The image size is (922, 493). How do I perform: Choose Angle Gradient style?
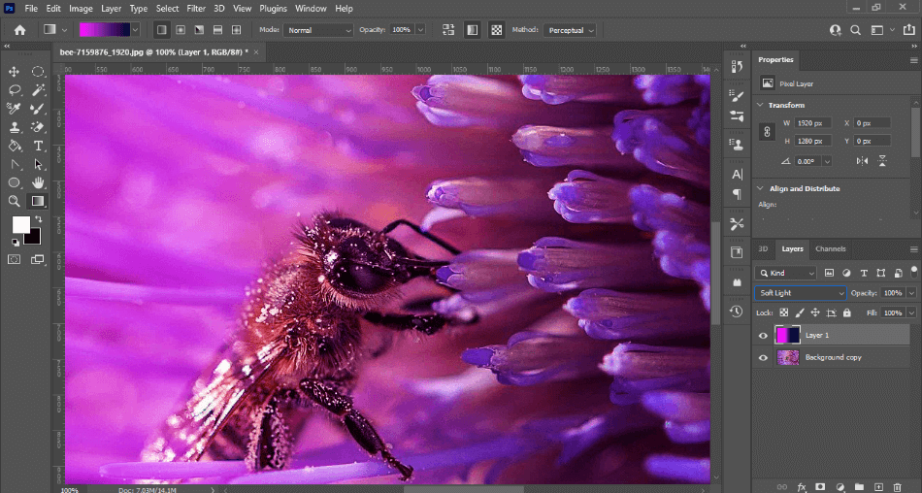click(199, 30)
